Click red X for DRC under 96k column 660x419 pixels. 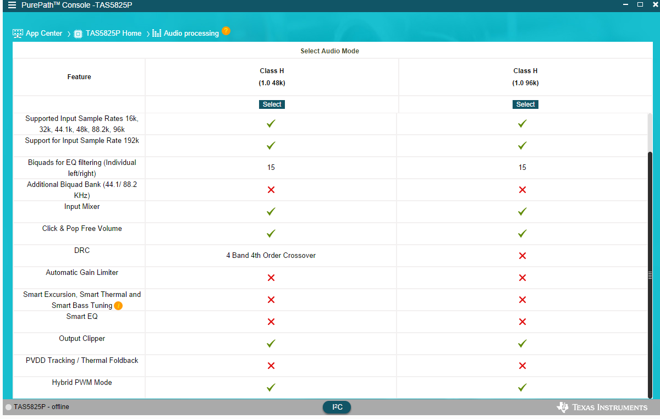[522, 256]
